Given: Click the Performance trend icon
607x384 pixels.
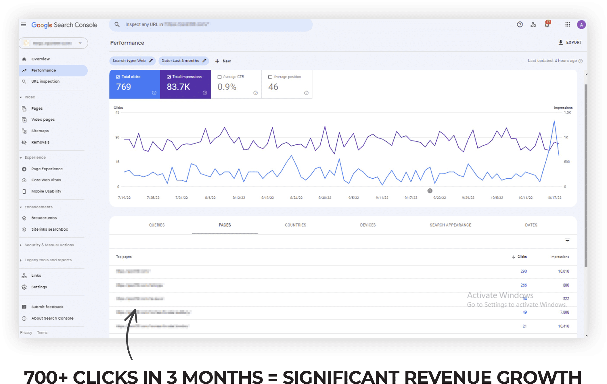Looking at the screenshot, I should [24, 70].
